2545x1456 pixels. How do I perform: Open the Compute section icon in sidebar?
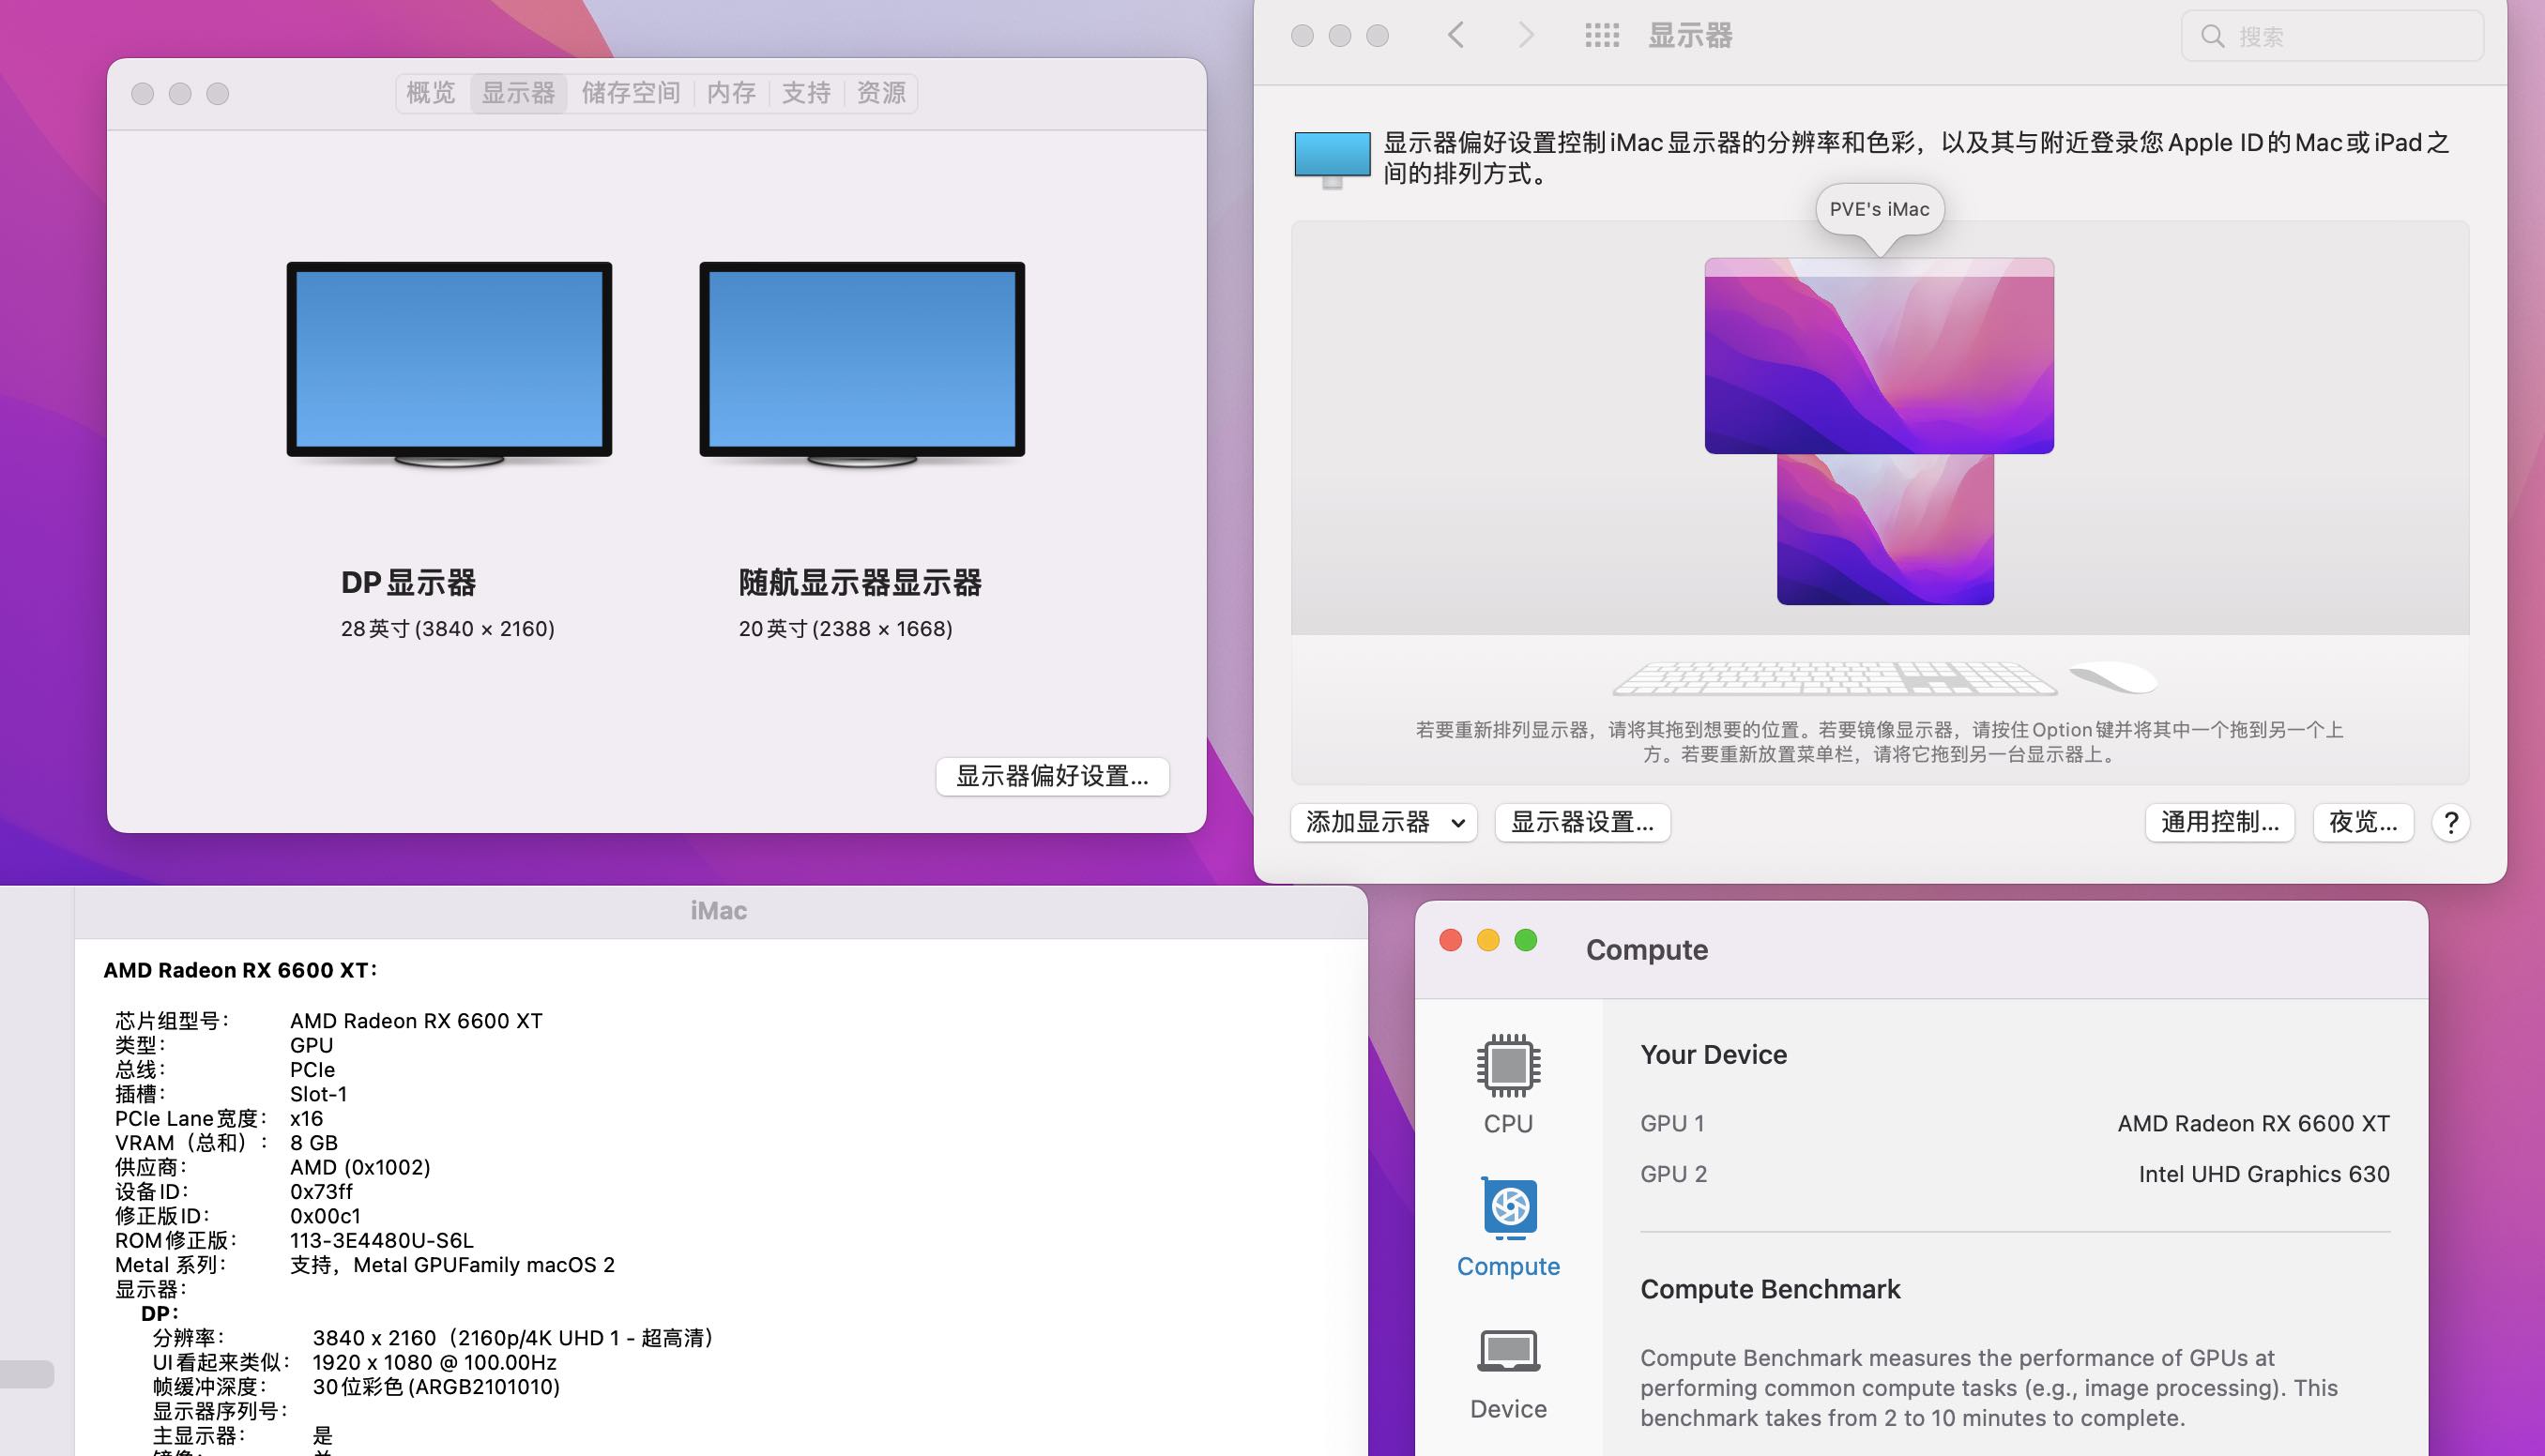pos(1508,1208)
